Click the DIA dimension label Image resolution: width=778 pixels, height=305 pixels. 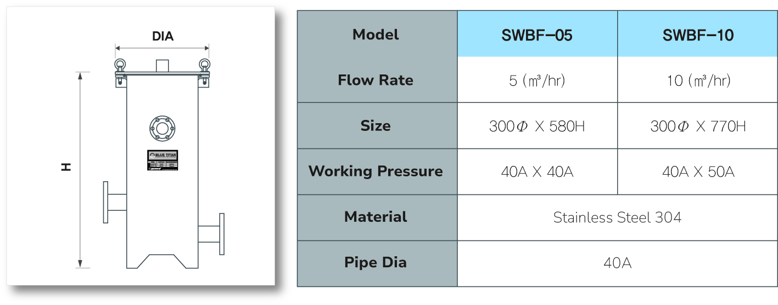[163, 37]
